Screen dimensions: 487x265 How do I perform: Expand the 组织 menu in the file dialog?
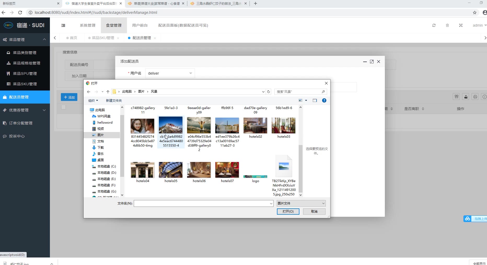(x=93, y=100)
